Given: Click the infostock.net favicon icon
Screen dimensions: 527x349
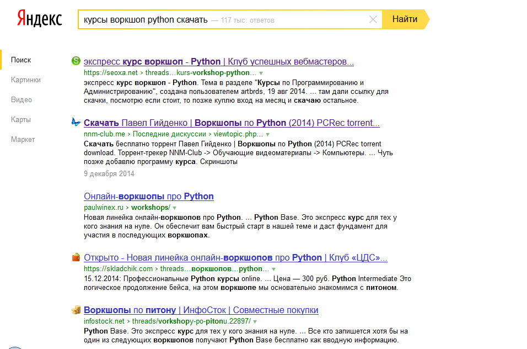Looking at the screenshot, I should point(76,310).
